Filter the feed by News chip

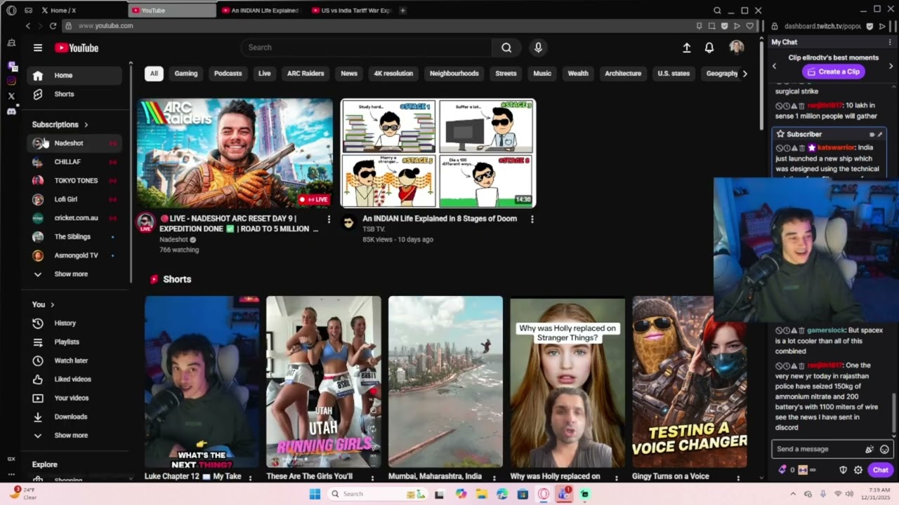pyautogui.click(x=349, y=74)
